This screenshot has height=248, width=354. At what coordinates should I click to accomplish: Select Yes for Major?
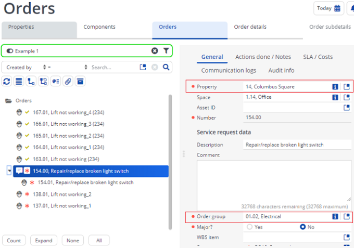[x=249, y=227]
